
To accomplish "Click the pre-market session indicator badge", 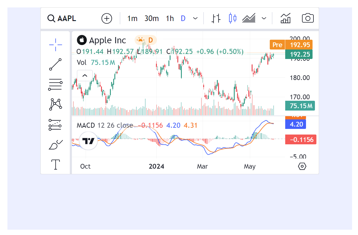I will coord(146,40).
